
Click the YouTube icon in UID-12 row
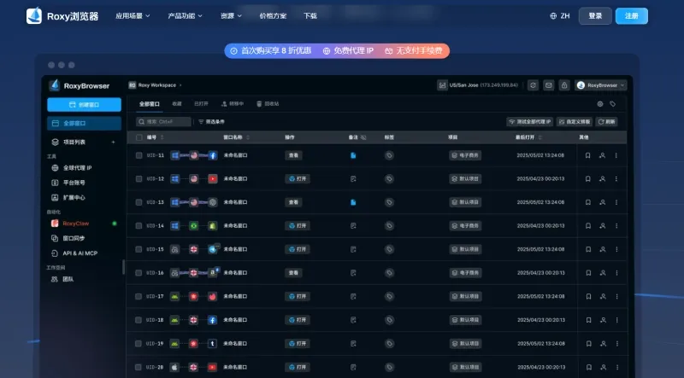212,178
